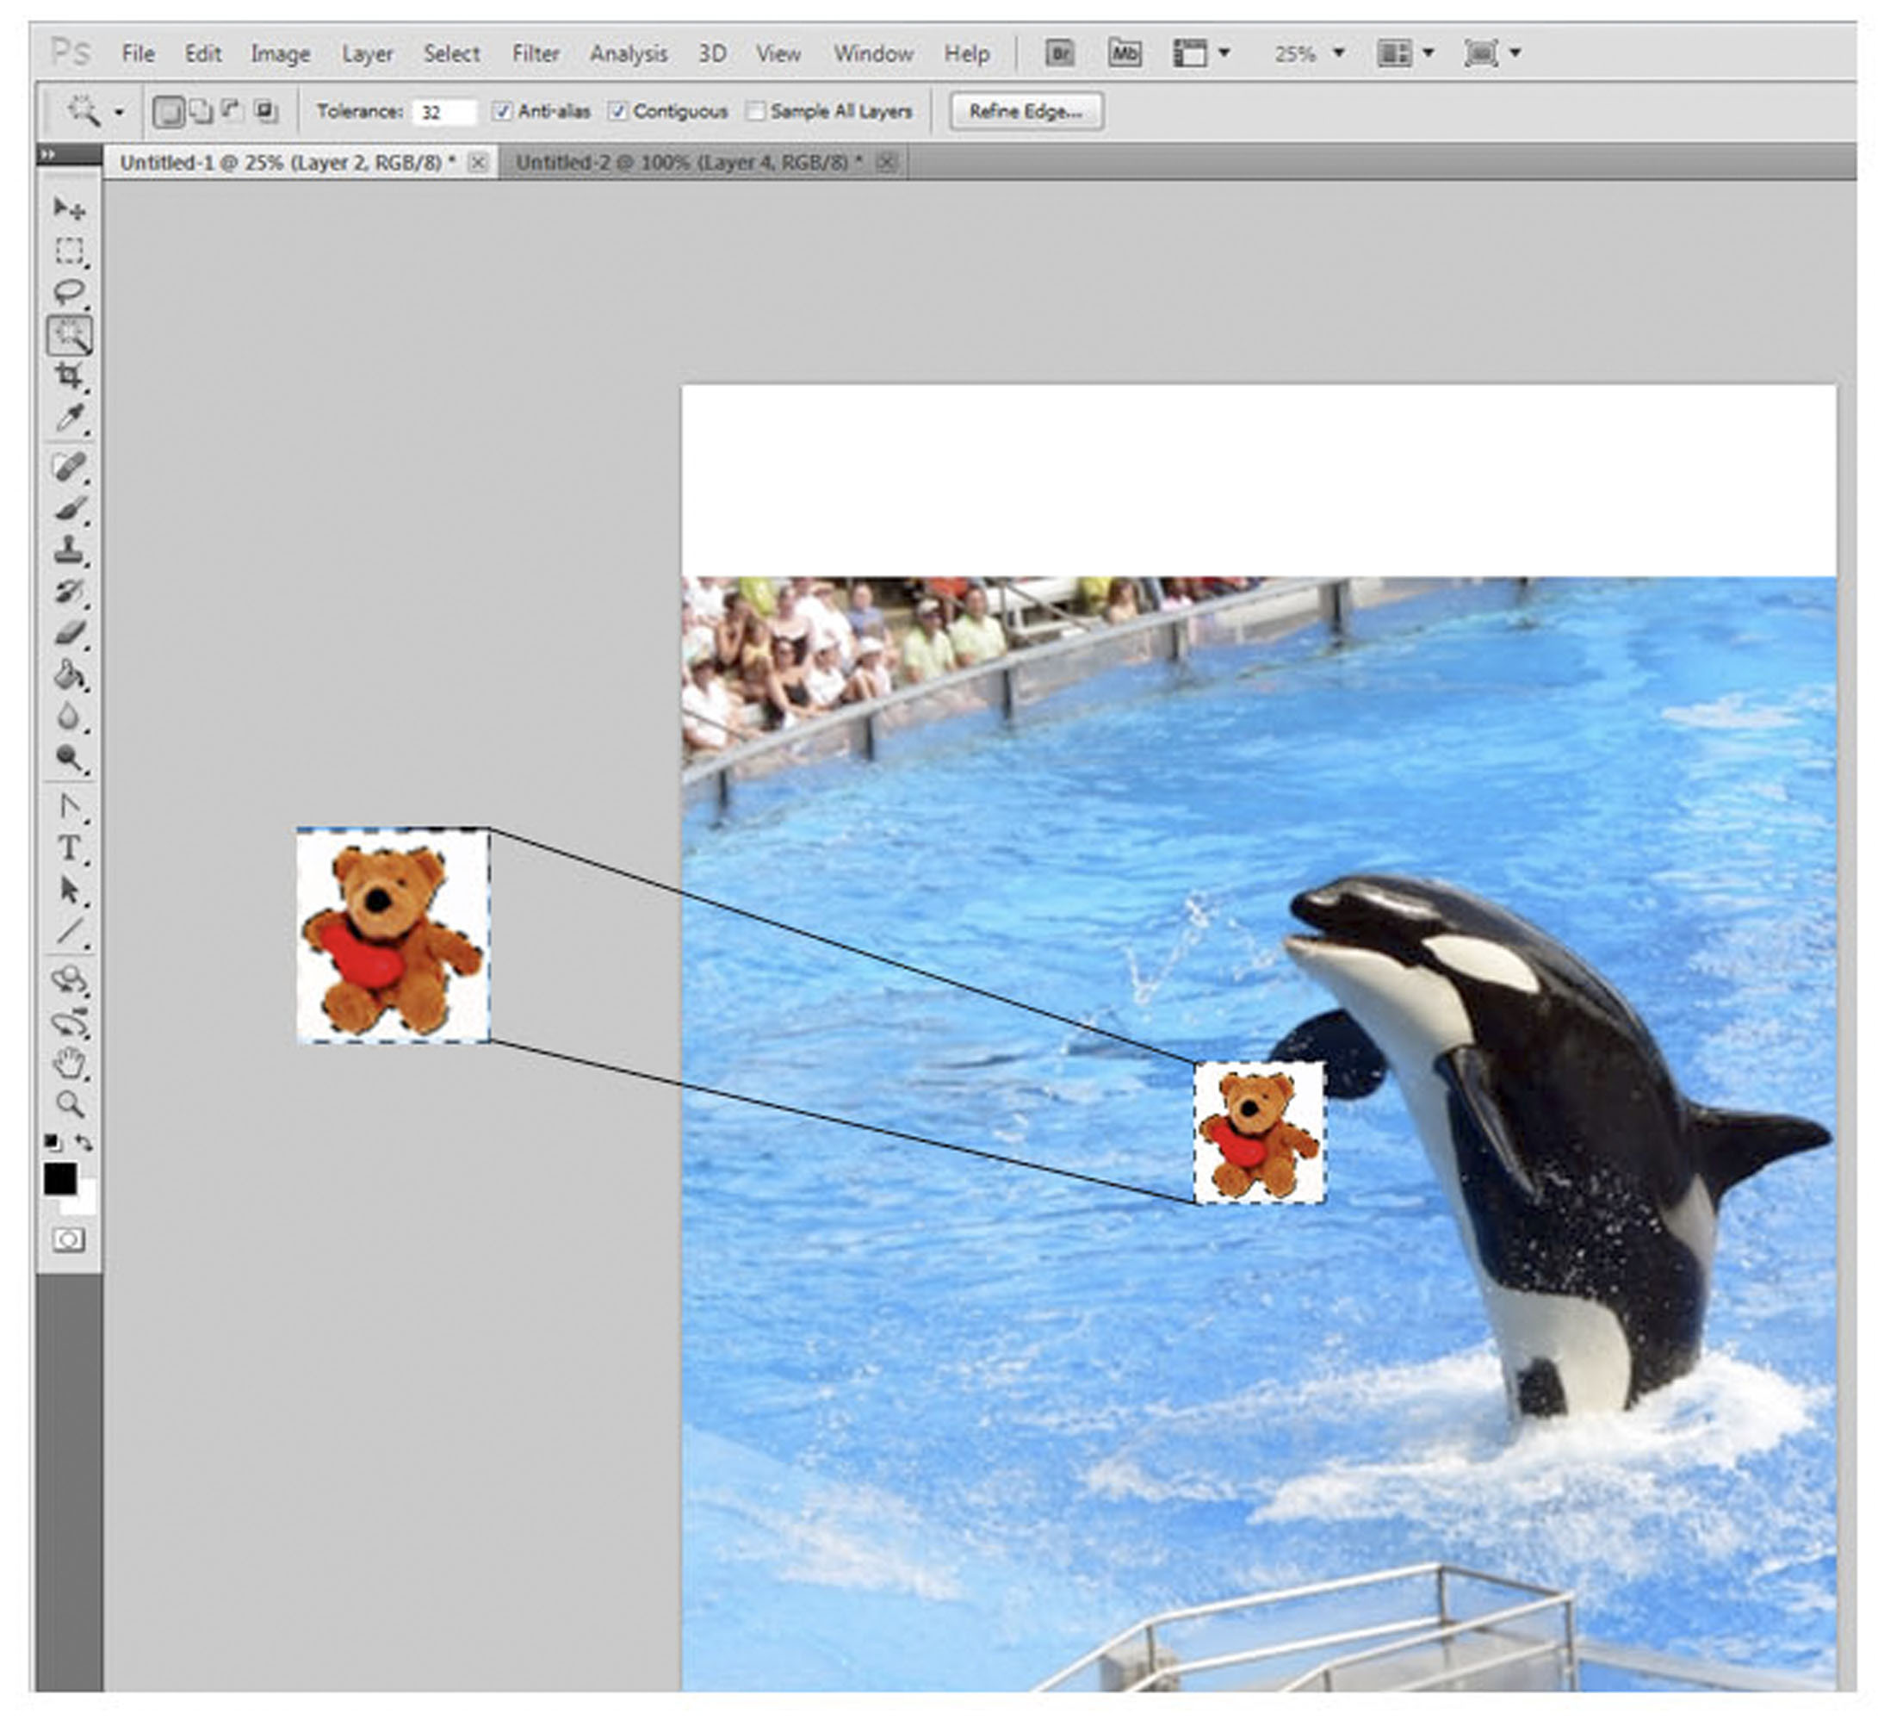Choose New Selection mode
Viewport: 1878px width, 1726px height.
[x=168, y=112]
